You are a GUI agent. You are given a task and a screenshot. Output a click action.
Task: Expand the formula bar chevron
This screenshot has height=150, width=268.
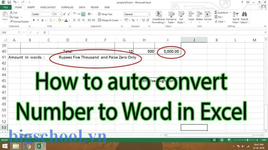(x=265, y=32)
